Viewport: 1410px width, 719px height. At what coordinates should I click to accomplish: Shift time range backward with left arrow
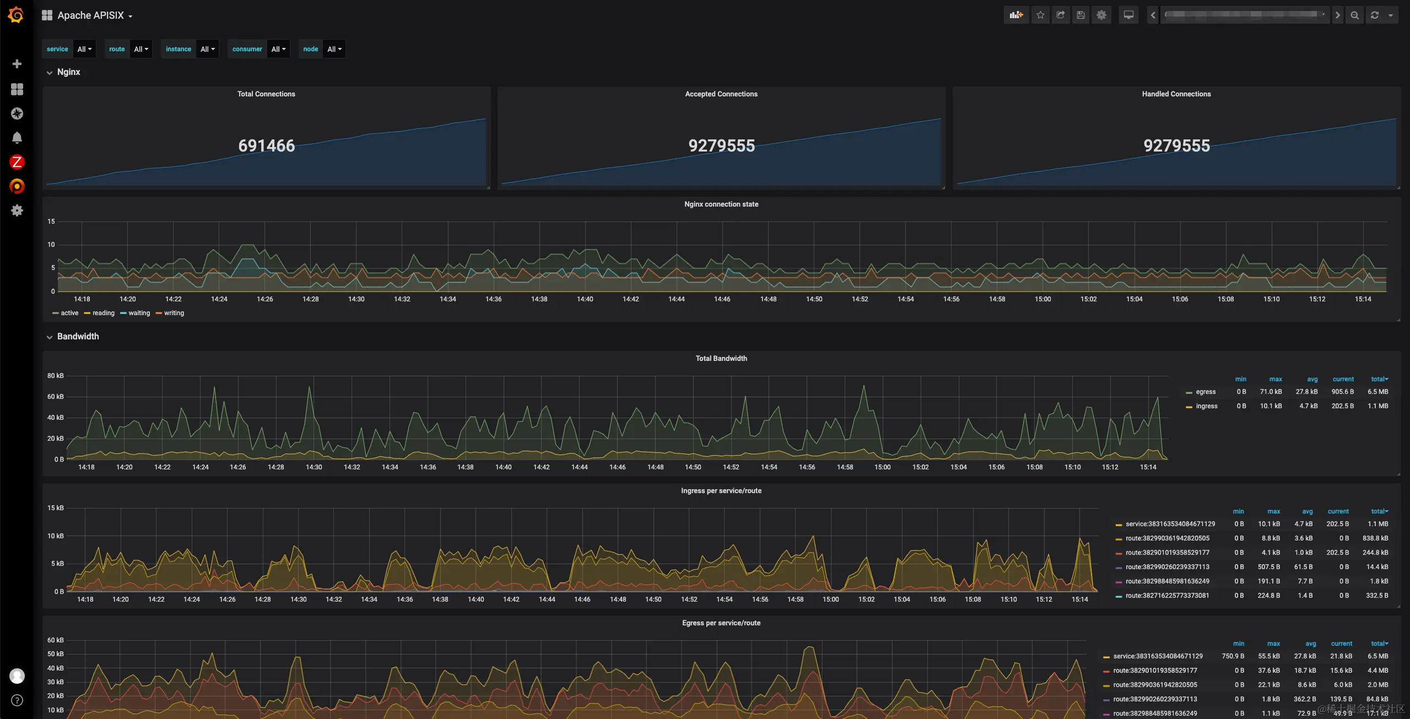pyautogui.click(x=1153, y=15)
